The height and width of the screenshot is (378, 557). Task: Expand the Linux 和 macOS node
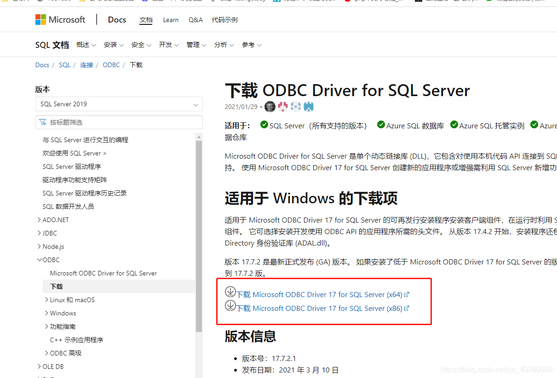pos(46,300)
